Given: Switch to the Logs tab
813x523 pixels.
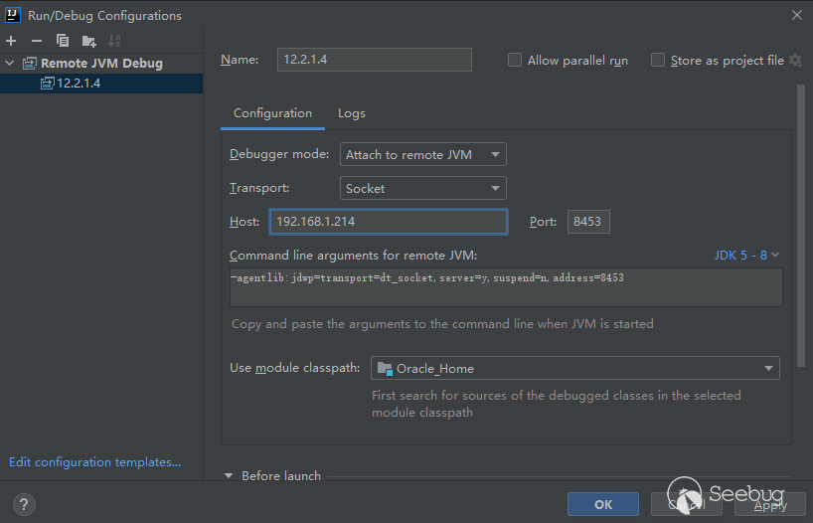Looking at the screenshot, I should pyautogui.click(x=352, y=113).
